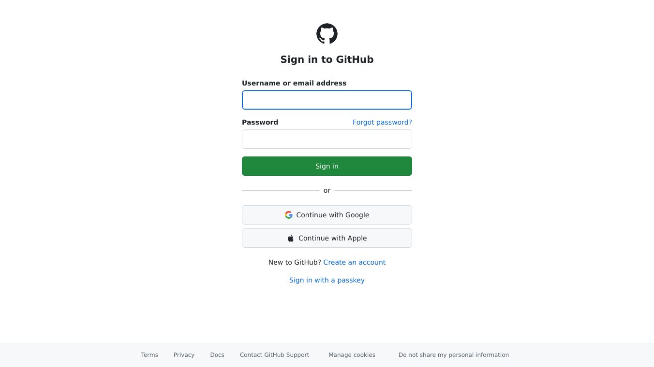Click the Google logo icon

289,215
